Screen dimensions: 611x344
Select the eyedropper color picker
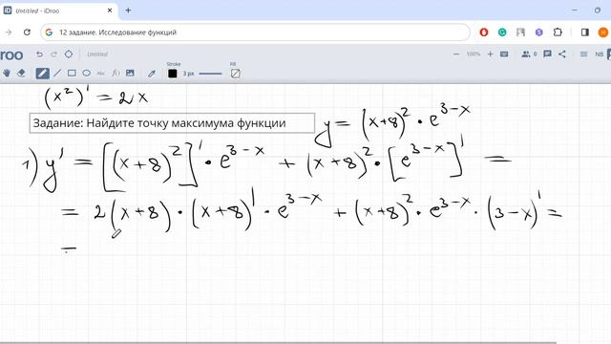(152, 74)
